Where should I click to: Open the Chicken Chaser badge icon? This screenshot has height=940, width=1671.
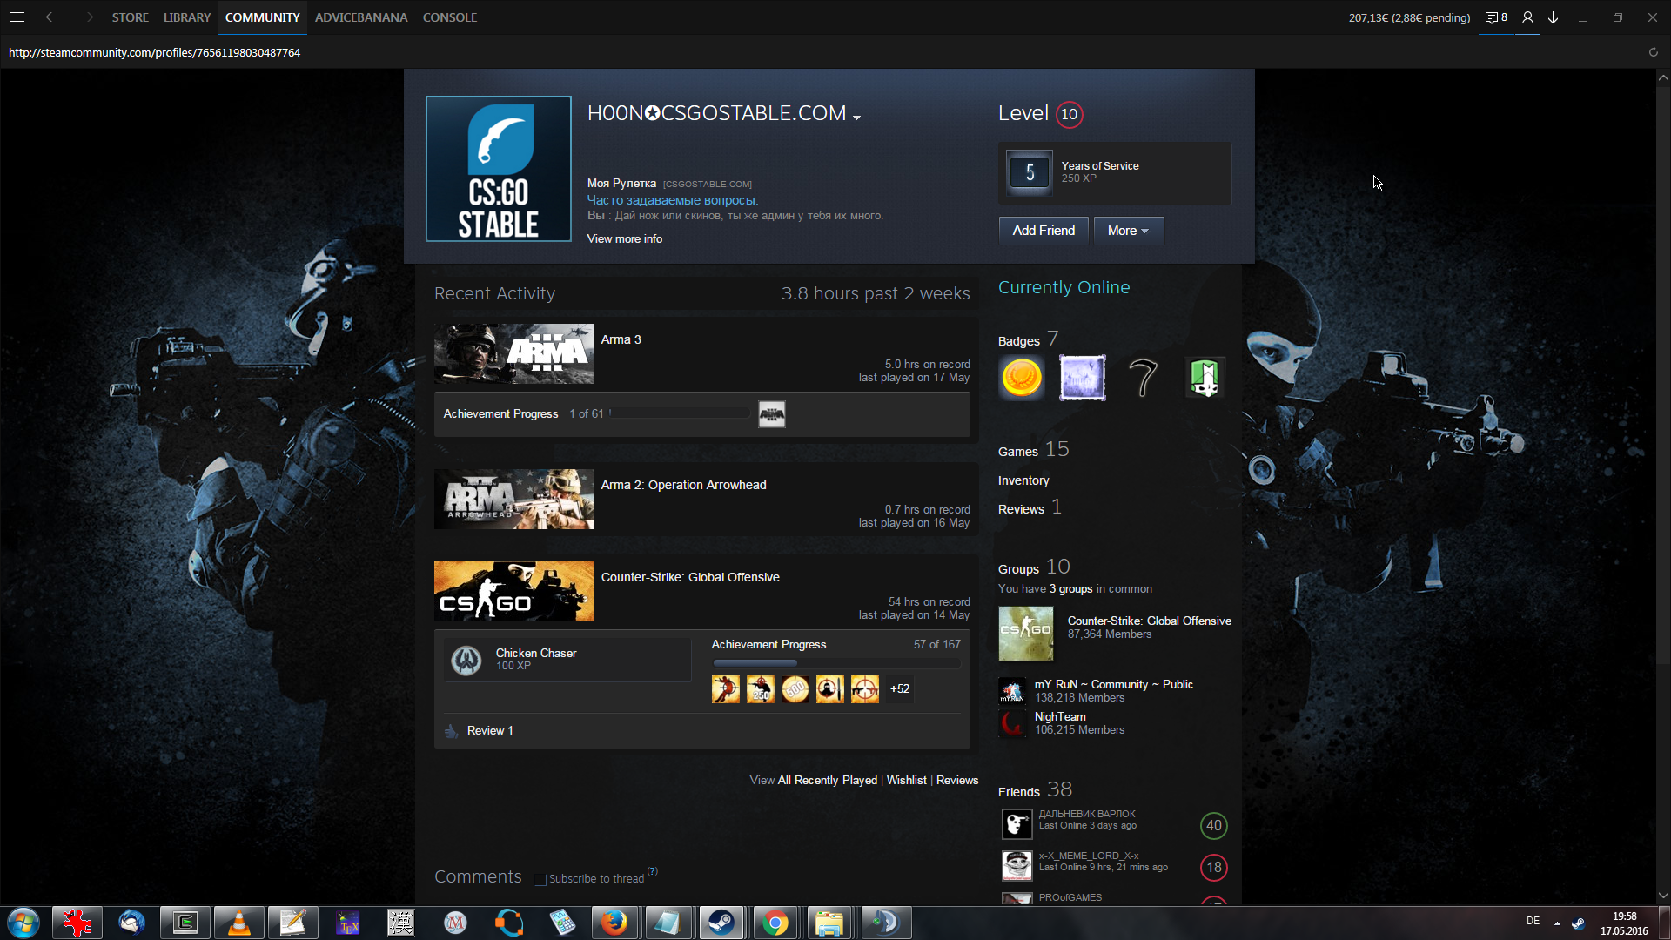pyautogui.click(x=466, y=661)
